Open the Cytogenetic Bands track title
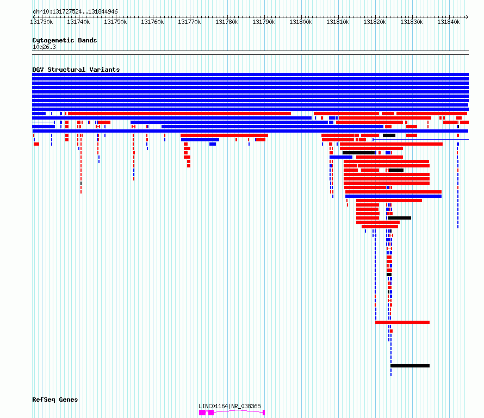Screen dimensions: 484x418 click(x=65, y=40)
